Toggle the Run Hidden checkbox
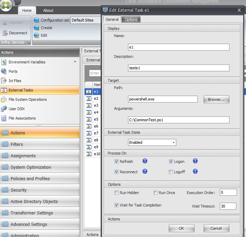The image size is (246, 237). (x=117, y=193)
